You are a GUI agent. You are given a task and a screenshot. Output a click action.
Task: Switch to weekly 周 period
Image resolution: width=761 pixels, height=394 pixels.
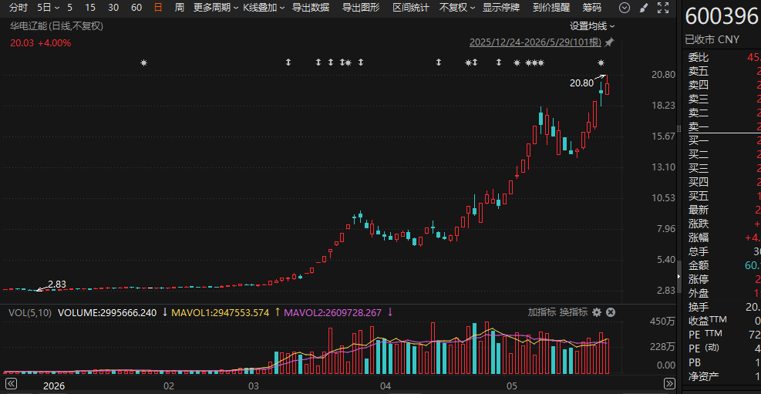pos(179,7)
